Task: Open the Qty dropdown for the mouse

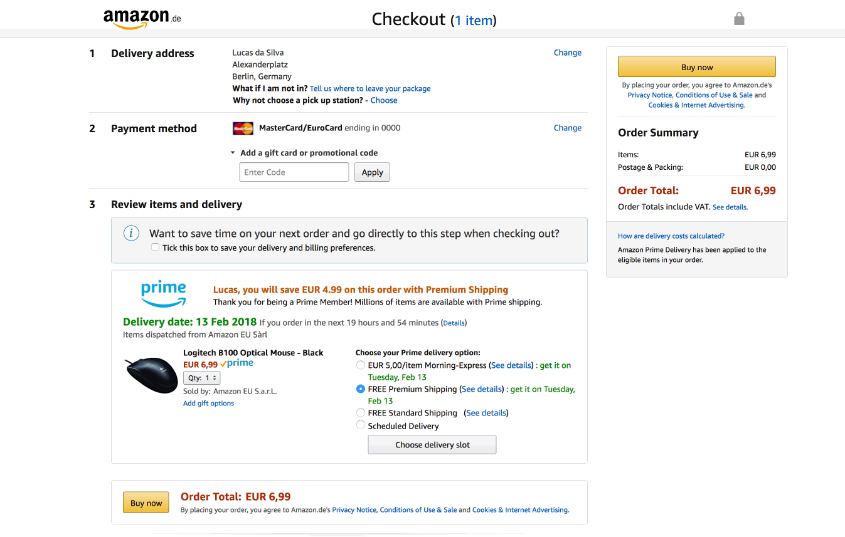Action: click(202, 378)
